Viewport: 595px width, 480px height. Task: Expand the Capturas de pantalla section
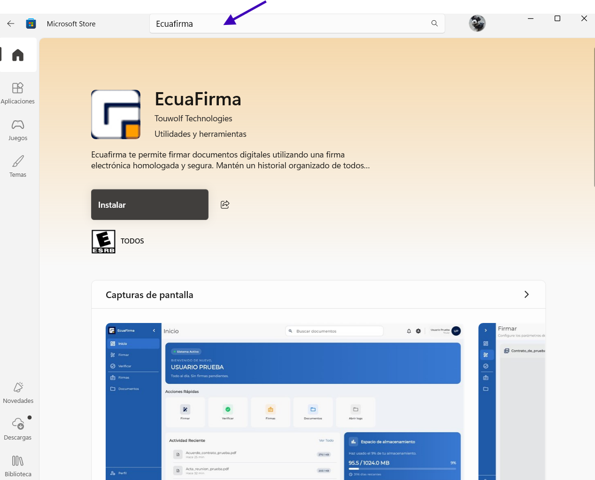526,294
